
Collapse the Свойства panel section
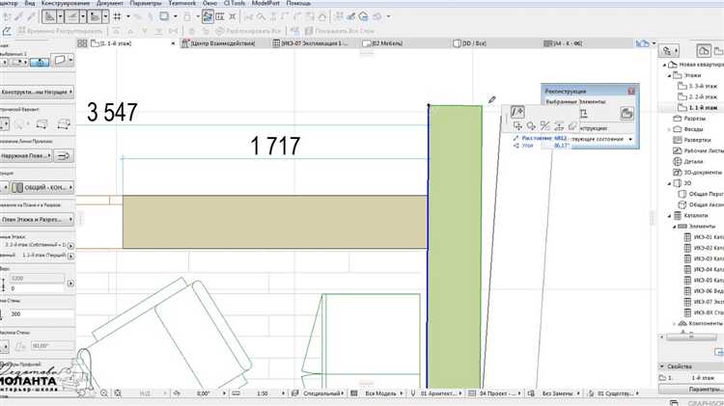(662, 366)
